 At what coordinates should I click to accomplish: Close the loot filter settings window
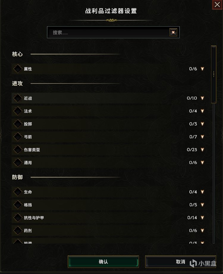coord(216,4)
